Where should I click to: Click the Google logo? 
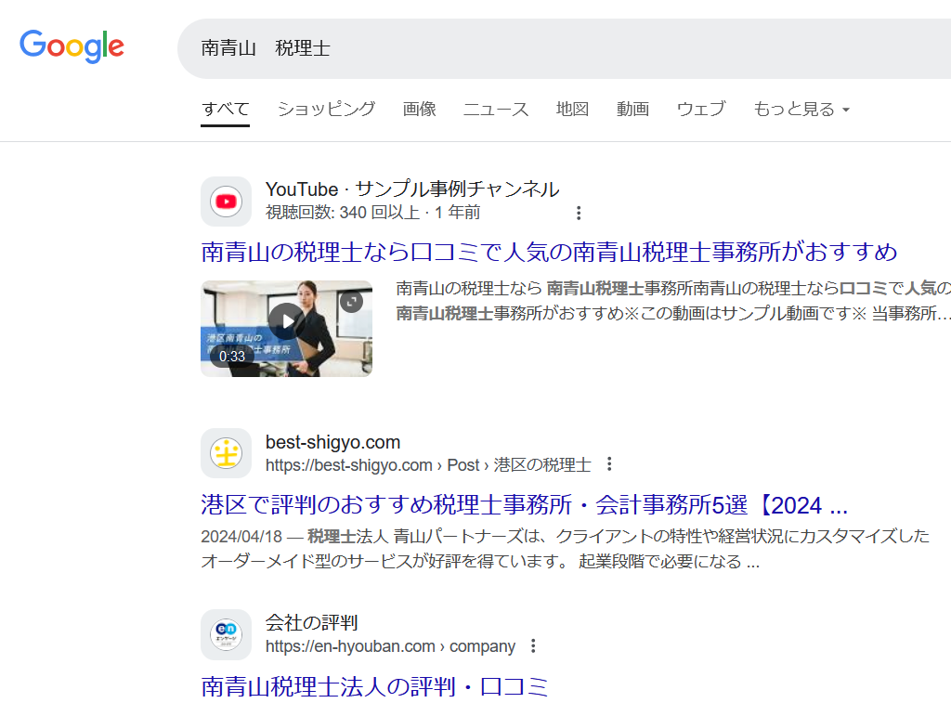(x=72, y=46)
